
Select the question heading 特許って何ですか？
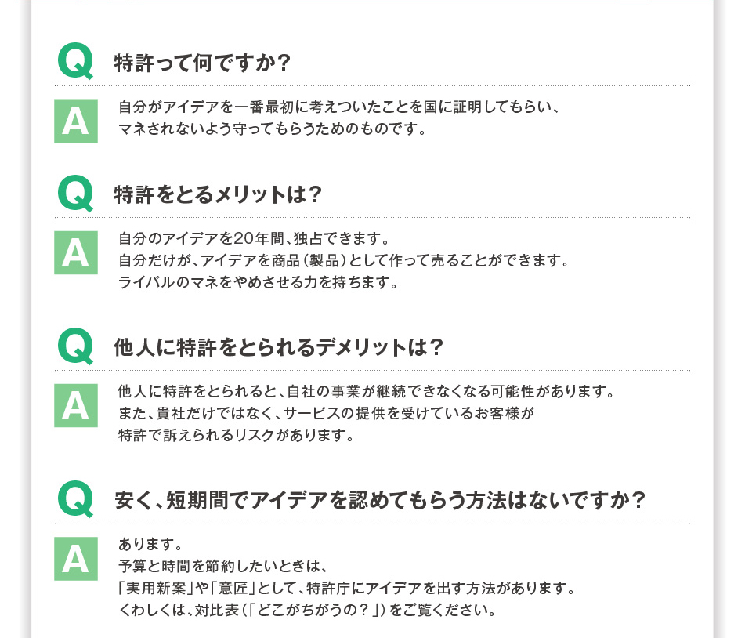pyautogui.click(x=202, y=63)
